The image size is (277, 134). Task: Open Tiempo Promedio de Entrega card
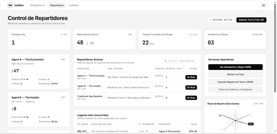click(x=170, y=39)
